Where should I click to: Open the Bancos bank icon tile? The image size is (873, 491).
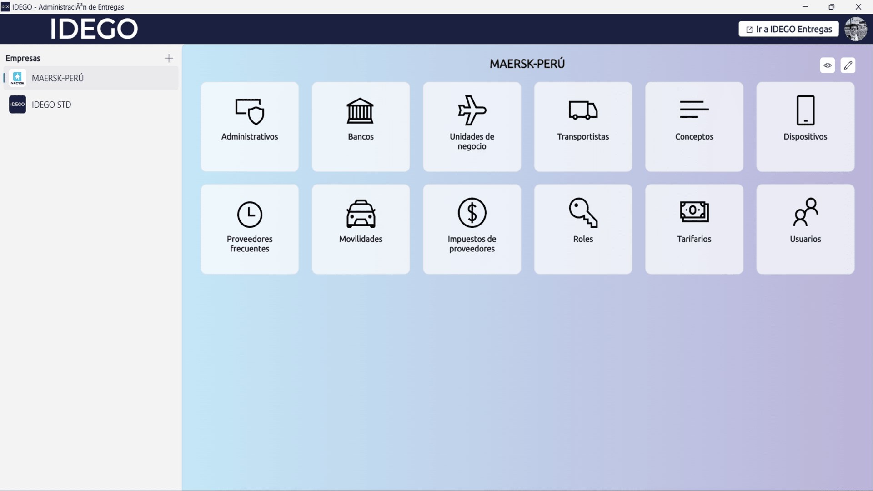tap(361, 126)
